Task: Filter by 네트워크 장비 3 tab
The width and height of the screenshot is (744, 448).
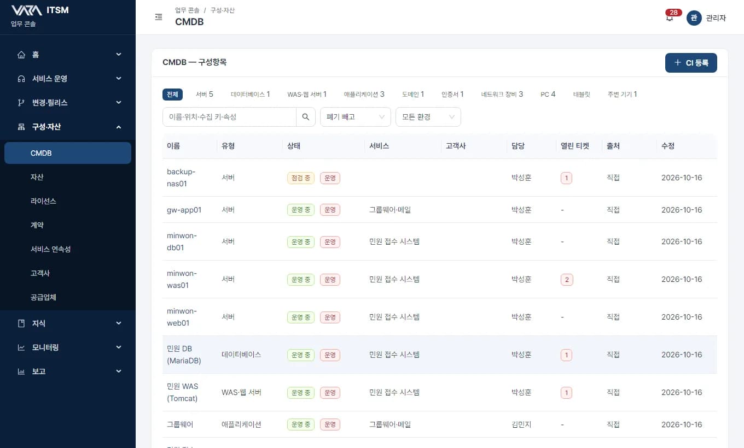Action: click(502, 95)
